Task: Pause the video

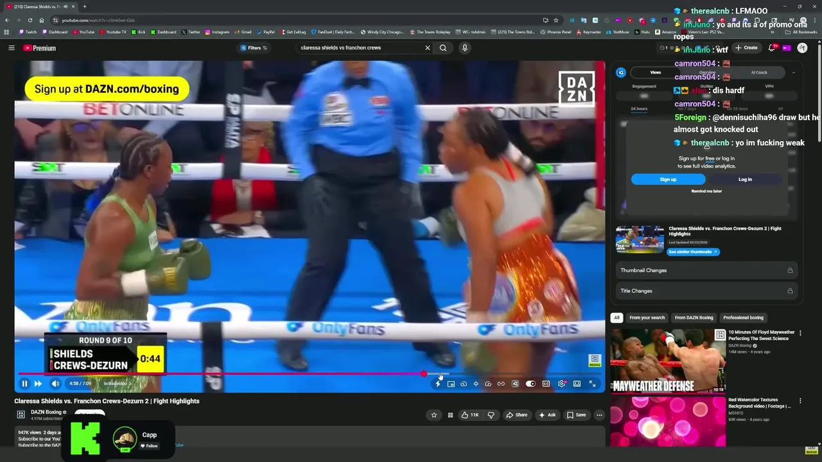Action: [24, 384]
